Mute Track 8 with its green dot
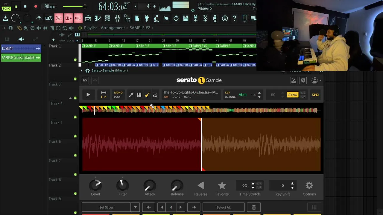Viewport: 383px width, 215px height. point(75,193)
